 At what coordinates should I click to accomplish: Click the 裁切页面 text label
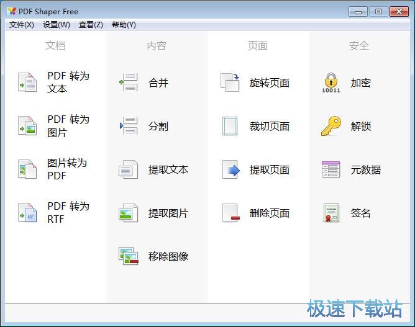pos(270,126)
